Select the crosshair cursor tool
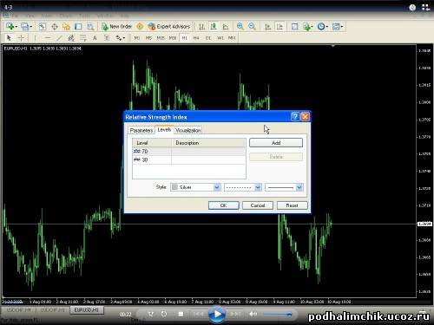 point(21,38)
